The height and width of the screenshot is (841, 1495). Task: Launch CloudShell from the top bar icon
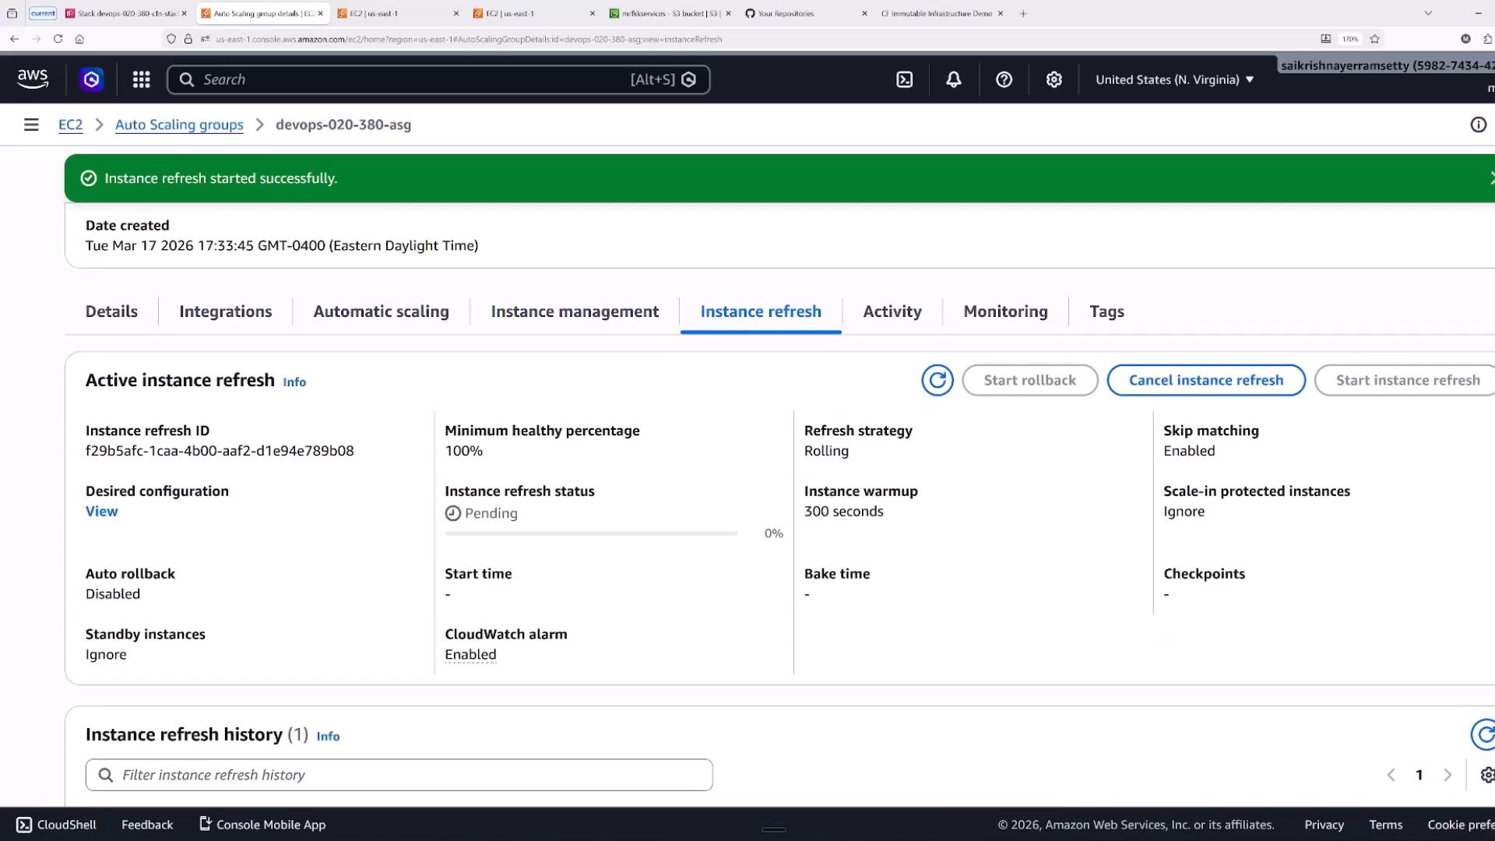point(904,79)
